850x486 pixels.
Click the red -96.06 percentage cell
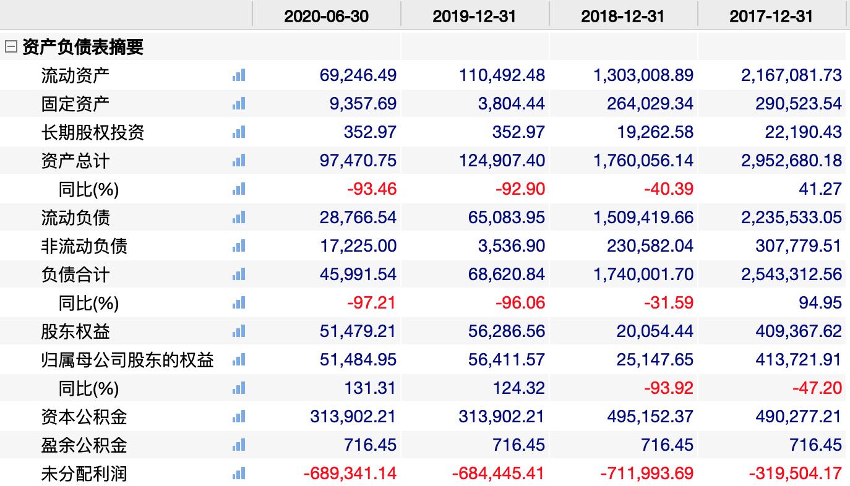(520, 303)
